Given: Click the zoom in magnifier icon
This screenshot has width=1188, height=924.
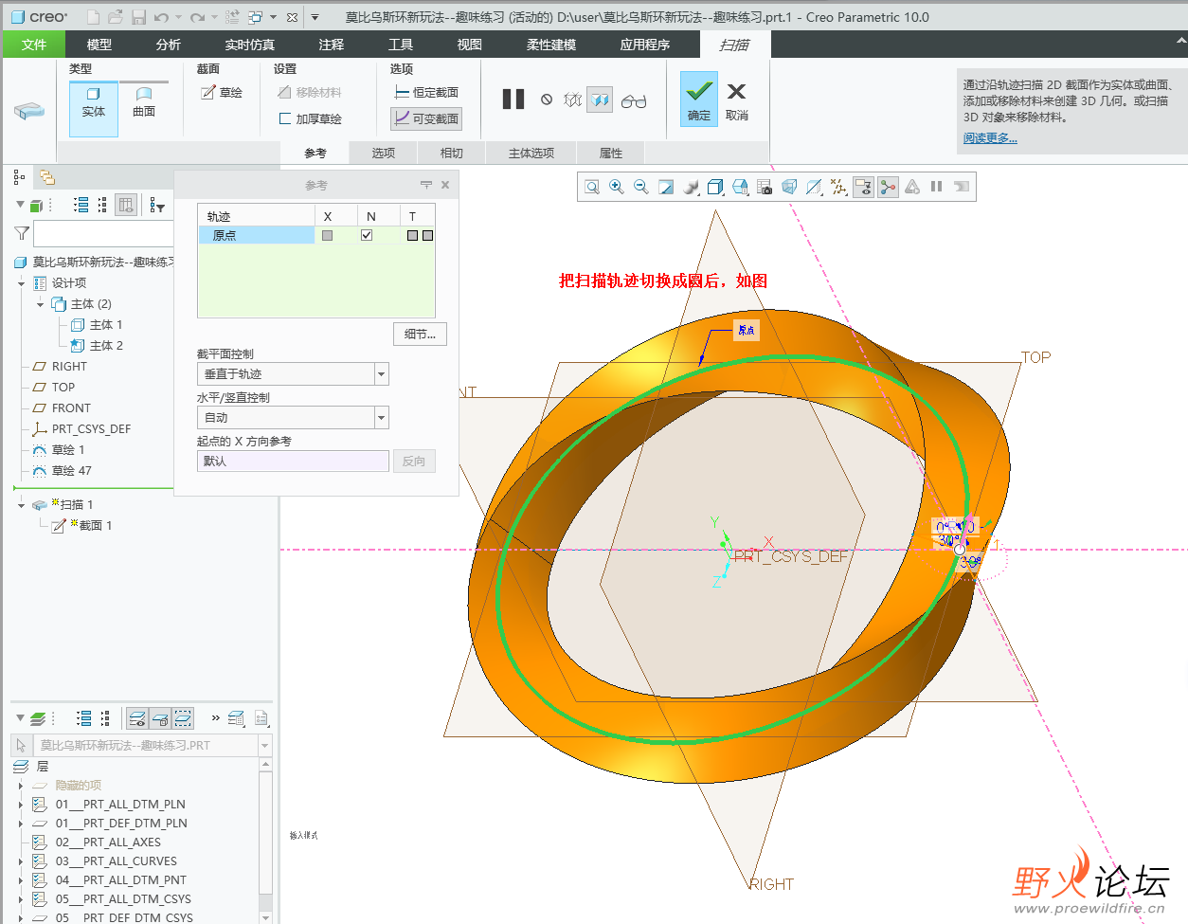Looking at the screenshot, I should click(x=617, y=187).
